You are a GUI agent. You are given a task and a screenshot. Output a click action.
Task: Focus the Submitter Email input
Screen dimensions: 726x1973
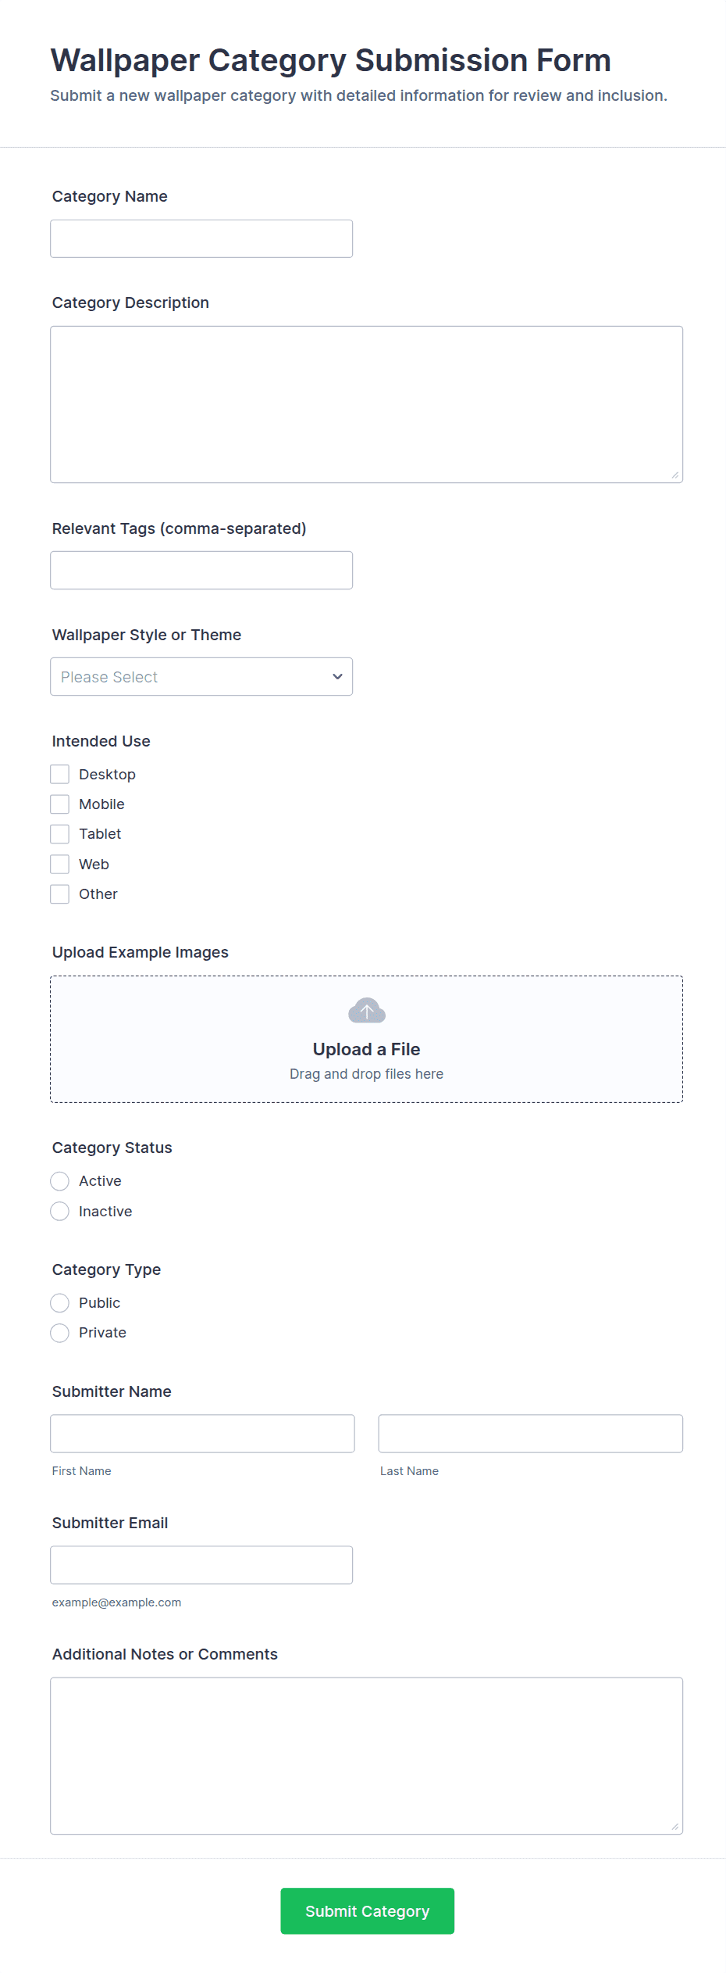(201, 1565)
